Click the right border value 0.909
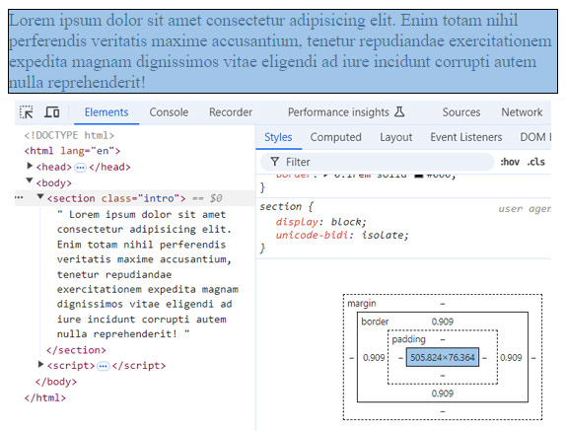The image size is (566, 431). [x=511, y=357]
